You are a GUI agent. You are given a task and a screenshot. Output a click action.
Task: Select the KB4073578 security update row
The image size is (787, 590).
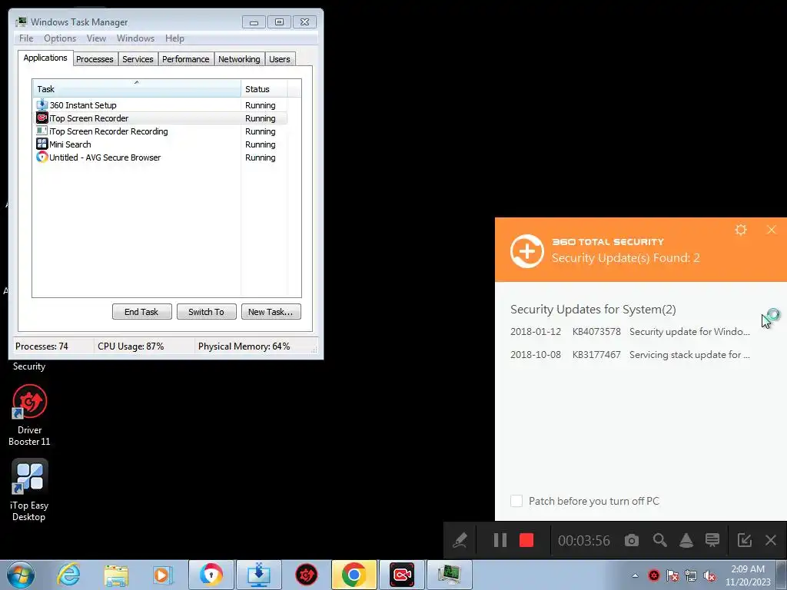coord(630,332)
